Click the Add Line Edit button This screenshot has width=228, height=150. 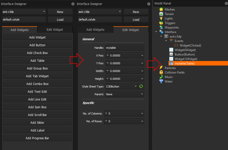(37, 99)
